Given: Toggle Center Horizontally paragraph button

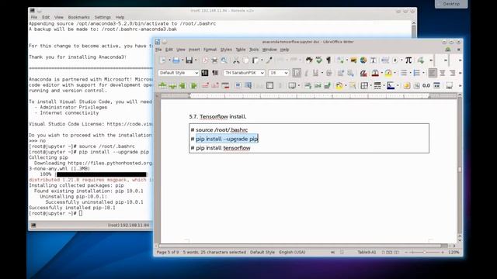Looking at the screenshot, I should (x=443, y=73).
